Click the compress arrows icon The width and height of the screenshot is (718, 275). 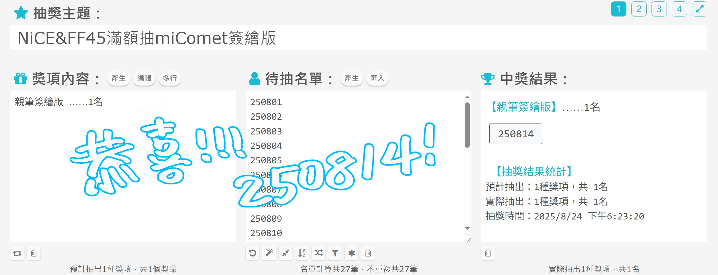tap(286, 253)
